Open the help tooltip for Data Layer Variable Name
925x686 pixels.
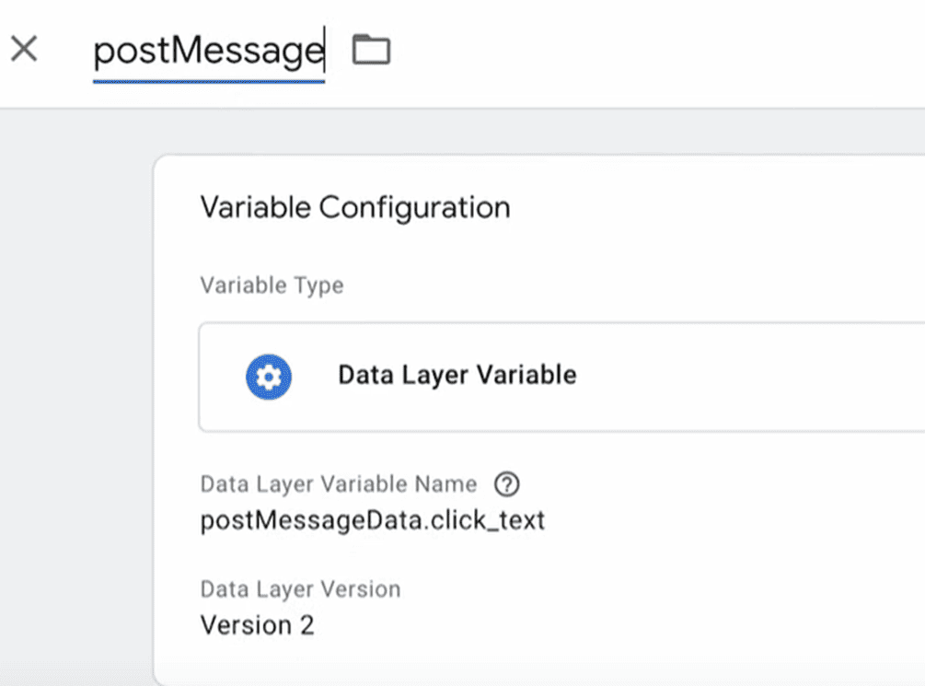coord(506,484)
